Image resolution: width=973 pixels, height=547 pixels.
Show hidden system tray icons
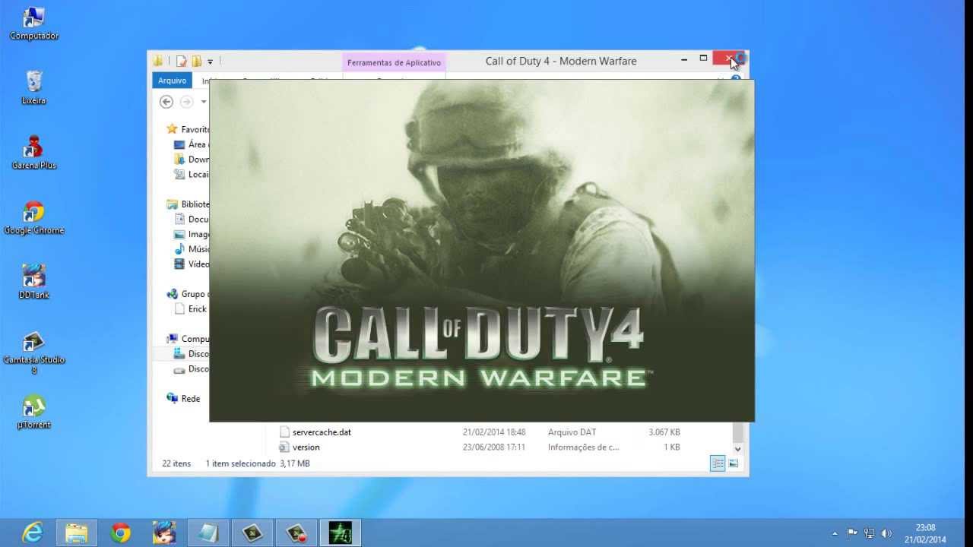[x=835, y=533]
